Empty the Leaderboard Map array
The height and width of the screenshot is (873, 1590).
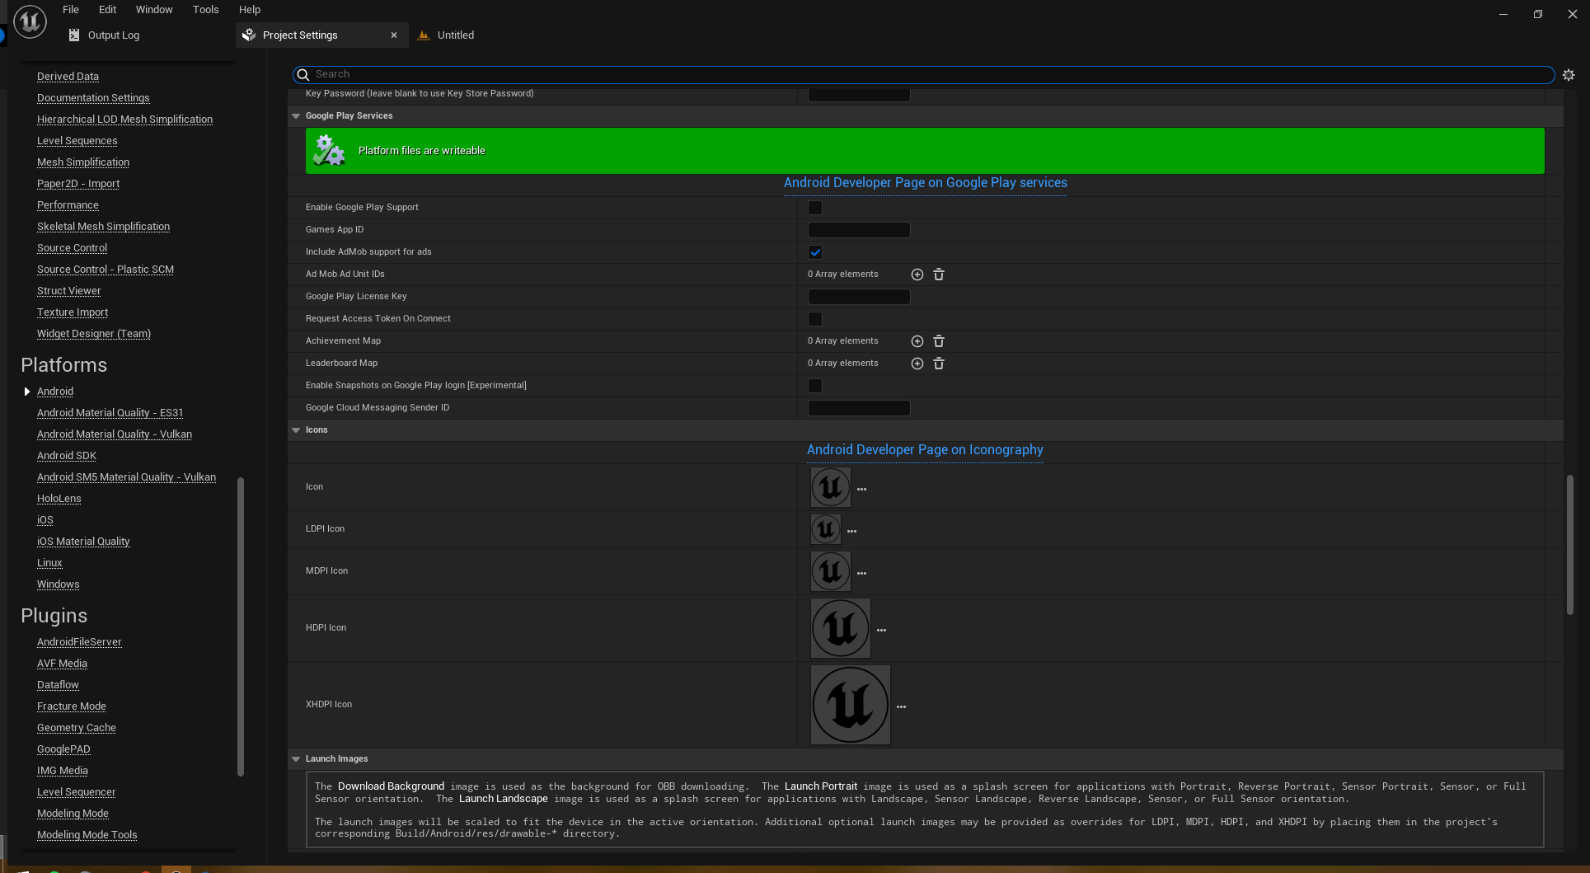938,364
